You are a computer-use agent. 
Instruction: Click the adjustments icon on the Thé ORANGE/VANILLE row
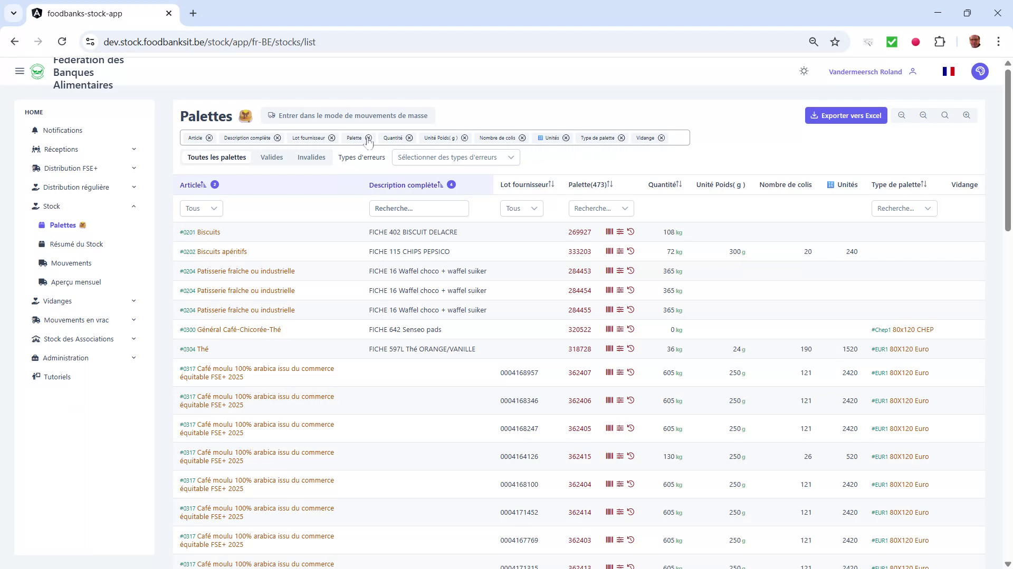pos(620,348)
